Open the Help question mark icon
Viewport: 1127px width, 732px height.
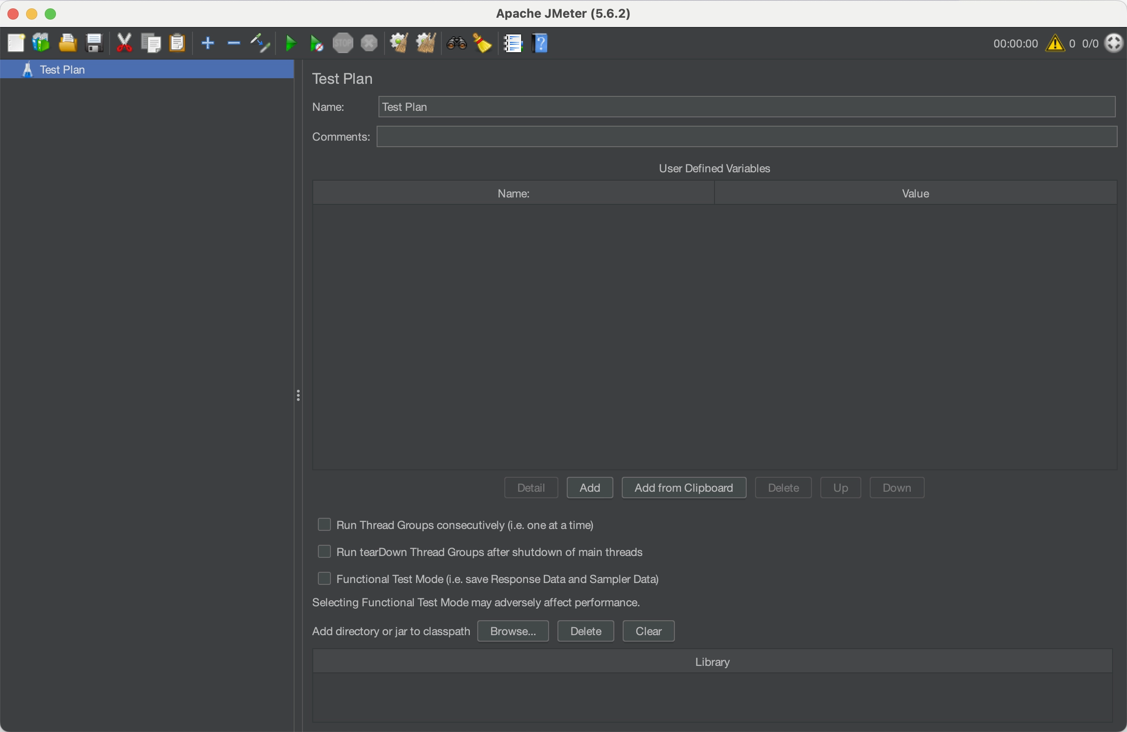pyautogui.click(x=540, y=43)
